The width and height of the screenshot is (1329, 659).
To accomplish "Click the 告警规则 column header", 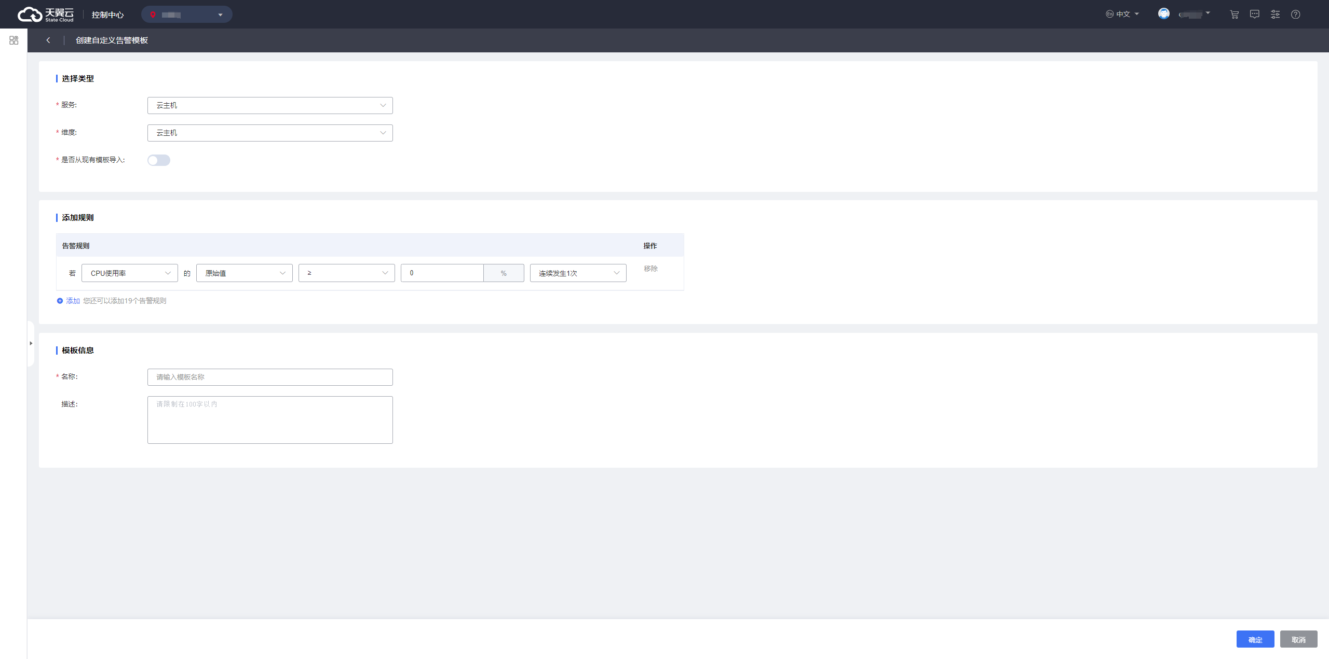I will pos(76,246).
